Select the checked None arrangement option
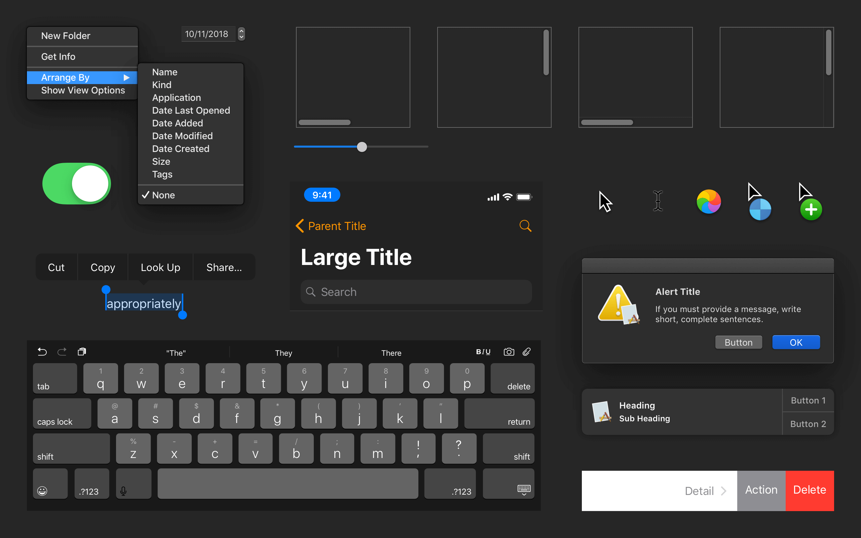The height and width of the screenshot is (538, 861). tap(163, 195)
